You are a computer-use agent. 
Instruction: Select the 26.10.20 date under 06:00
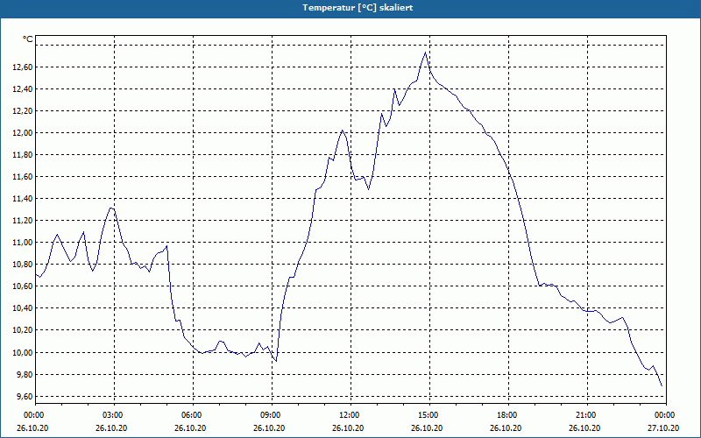pyautogui.click(x=190, y=427)
